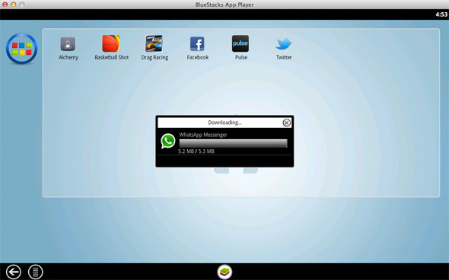The width and height of the screenshot is (449, 280).
Task: Click the BlueStacks home logo button
Action: click(224, 272)
